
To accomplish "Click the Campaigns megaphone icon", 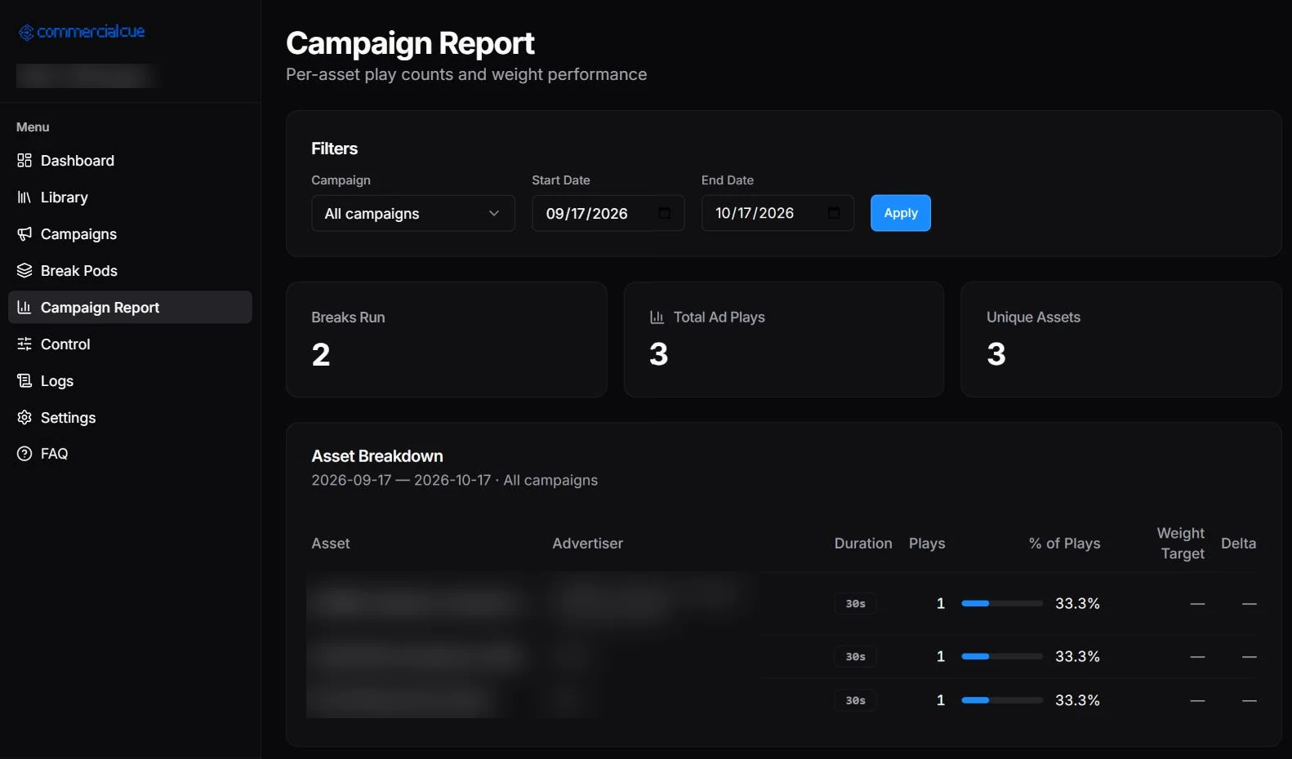I will [25, 233].
